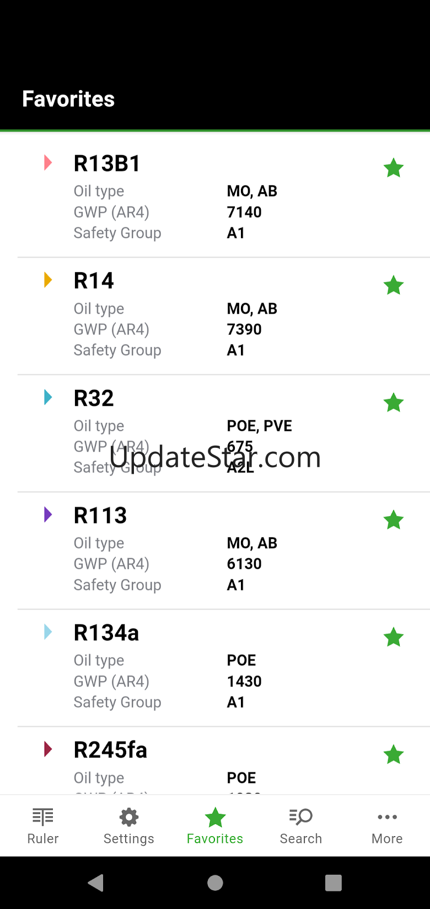
Task: Open the More three-dots menu
Action: [387, 817]
